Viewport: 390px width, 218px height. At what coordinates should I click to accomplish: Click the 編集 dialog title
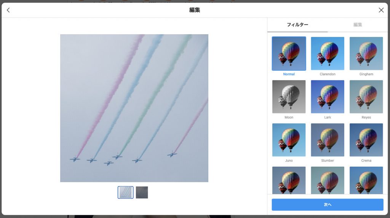click(195, 10)
